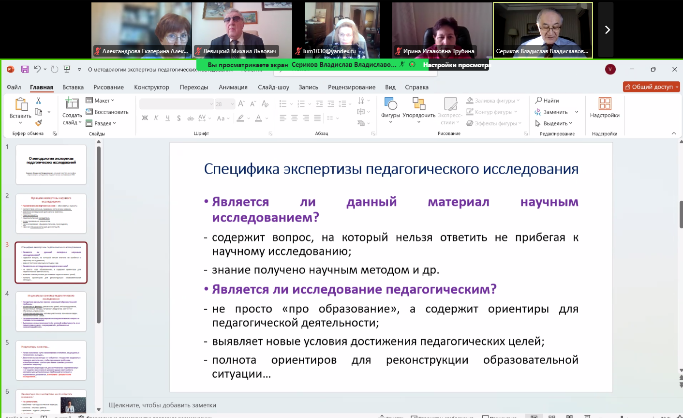The height and width of the screenshot is (418, 683).
Task: Click the Найти search tool
Action: click(547, 101)
